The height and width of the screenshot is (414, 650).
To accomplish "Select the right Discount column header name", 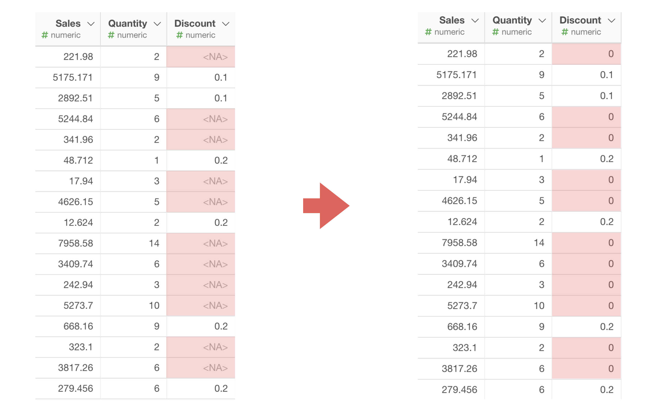I will (x=580, y=20).
